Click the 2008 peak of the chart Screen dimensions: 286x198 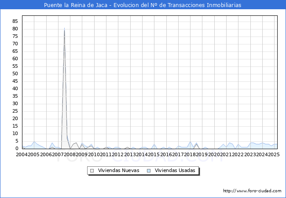point(64,29)
